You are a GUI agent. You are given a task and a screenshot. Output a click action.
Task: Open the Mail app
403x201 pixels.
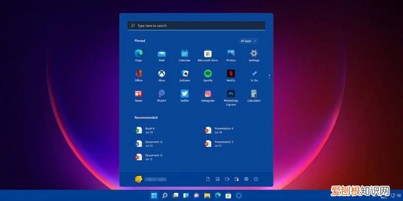click(x=162, y=55)
